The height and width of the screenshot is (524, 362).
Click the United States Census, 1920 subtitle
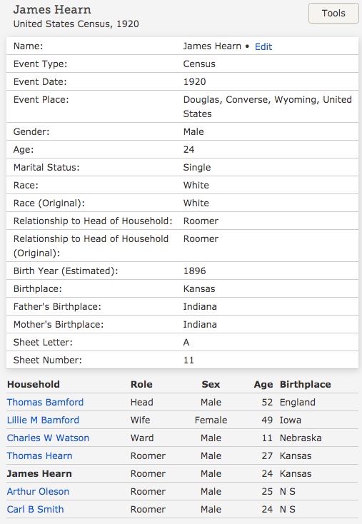(x=76, y=24)
